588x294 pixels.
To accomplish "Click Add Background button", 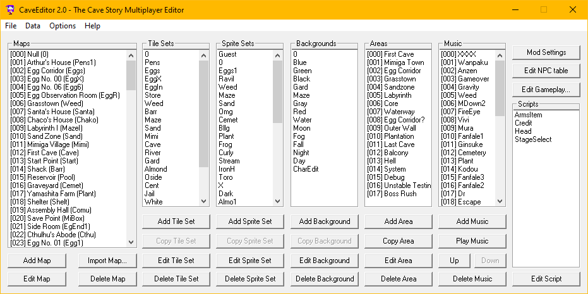I will pyautogui.click(x=325, y=221).
